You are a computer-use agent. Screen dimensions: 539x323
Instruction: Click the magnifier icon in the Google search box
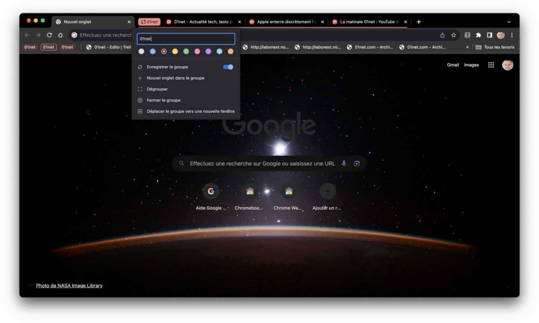point(182,163)
